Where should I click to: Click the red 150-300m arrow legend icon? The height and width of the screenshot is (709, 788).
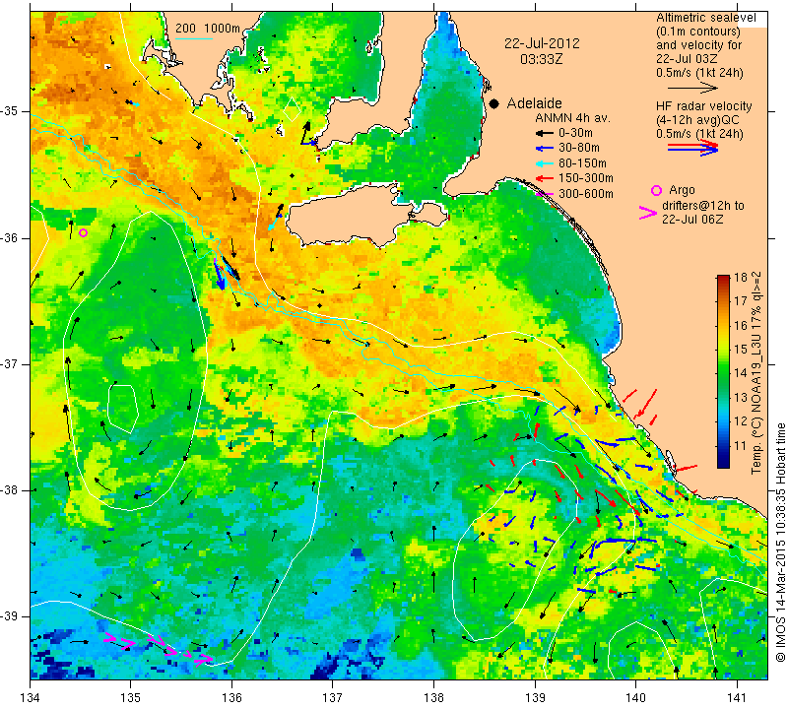(x=544, y=178)
